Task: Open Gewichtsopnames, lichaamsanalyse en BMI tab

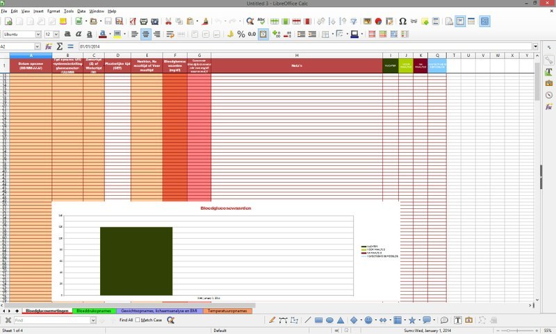Action: (159, 310)
